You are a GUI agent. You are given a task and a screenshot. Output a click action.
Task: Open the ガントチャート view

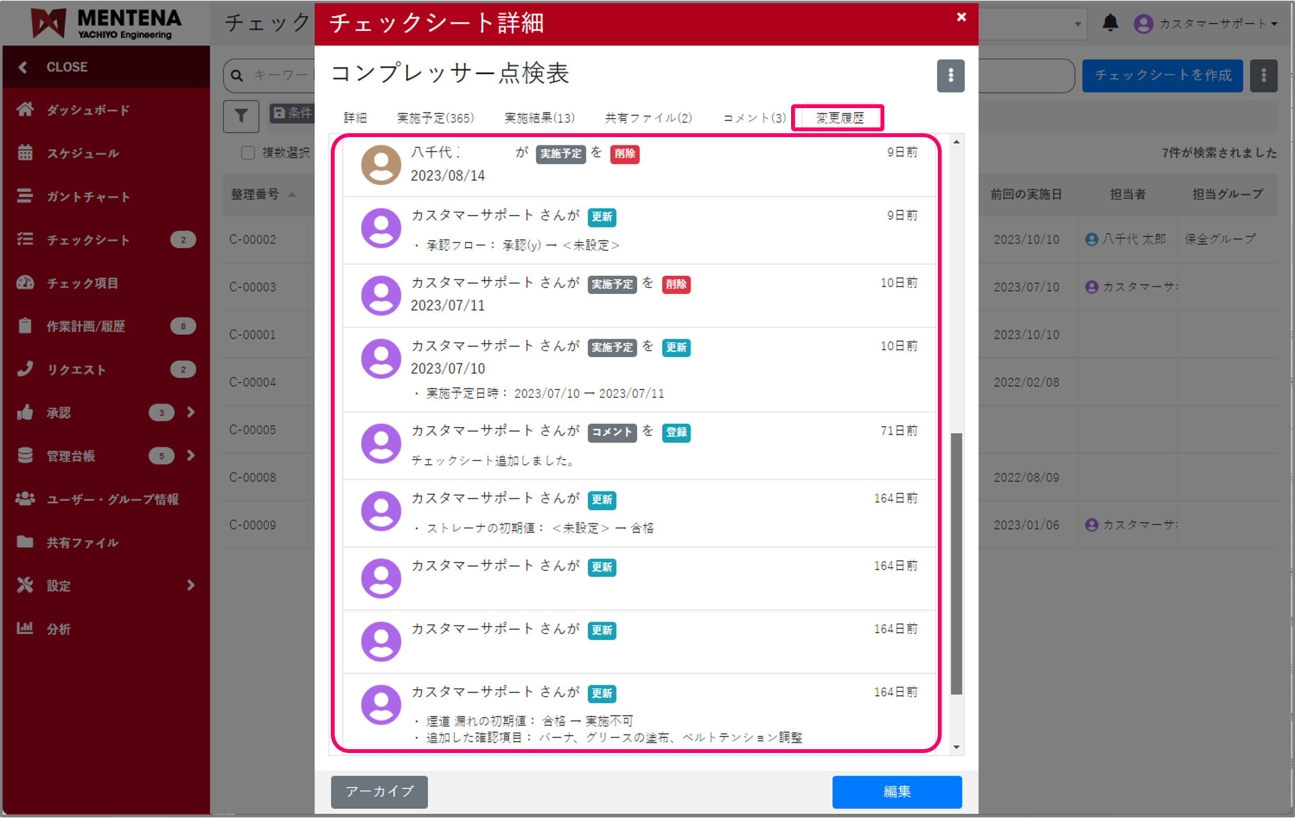click(x=88, y=196)
